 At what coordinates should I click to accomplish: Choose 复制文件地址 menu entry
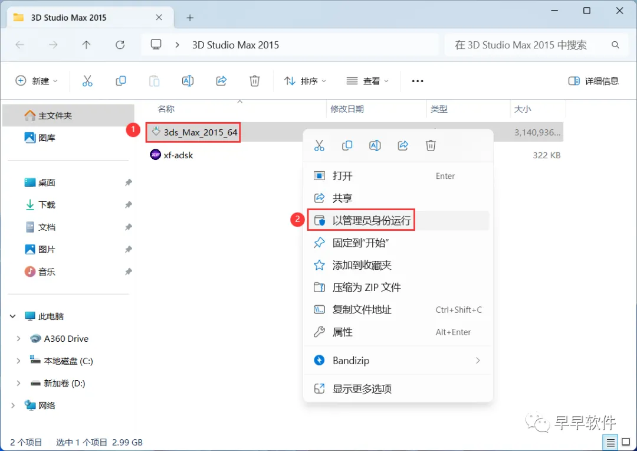(x=398, y=310)
